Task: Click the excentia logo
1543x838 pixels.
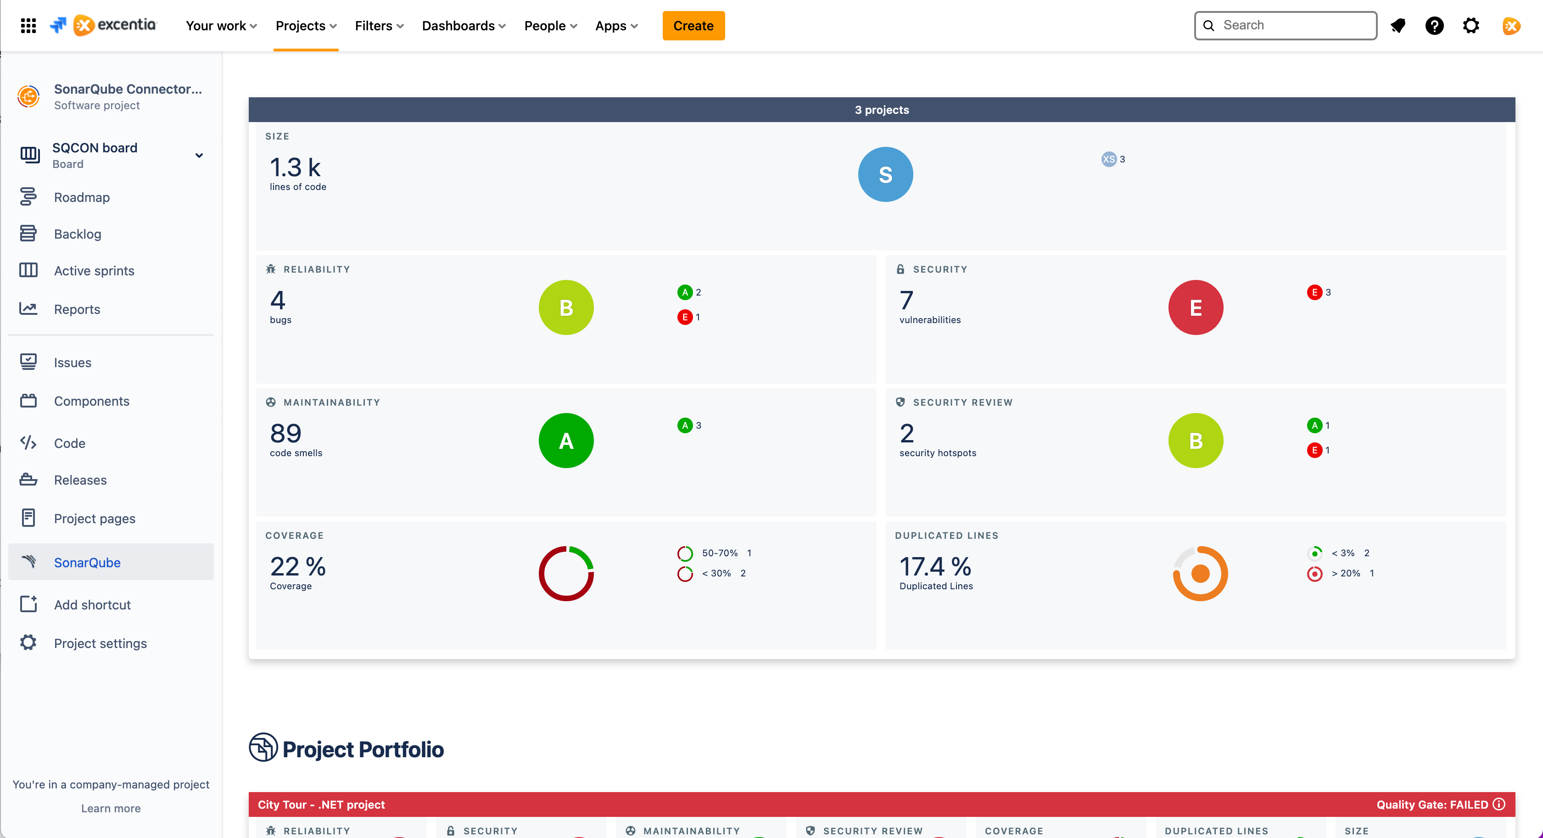Action: 115,25
